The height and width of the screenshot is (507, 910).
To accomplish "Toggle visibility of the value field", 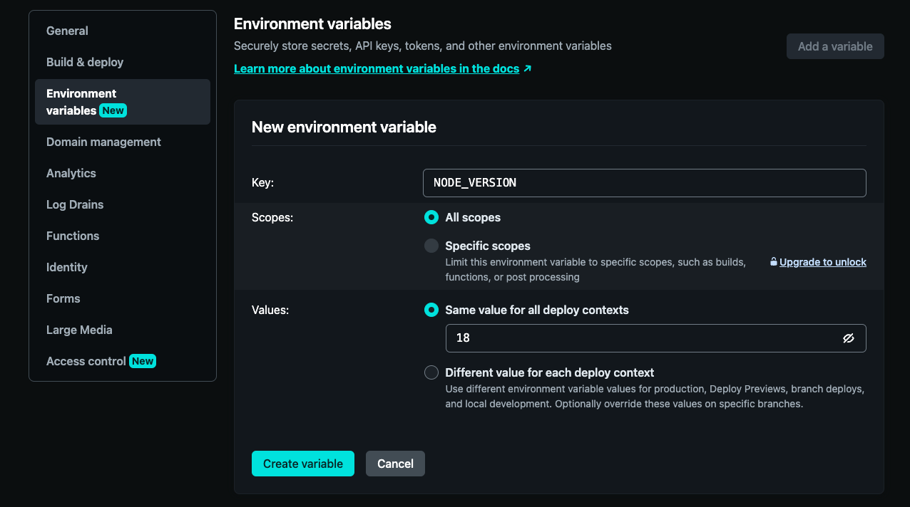I will coord(849,338).
